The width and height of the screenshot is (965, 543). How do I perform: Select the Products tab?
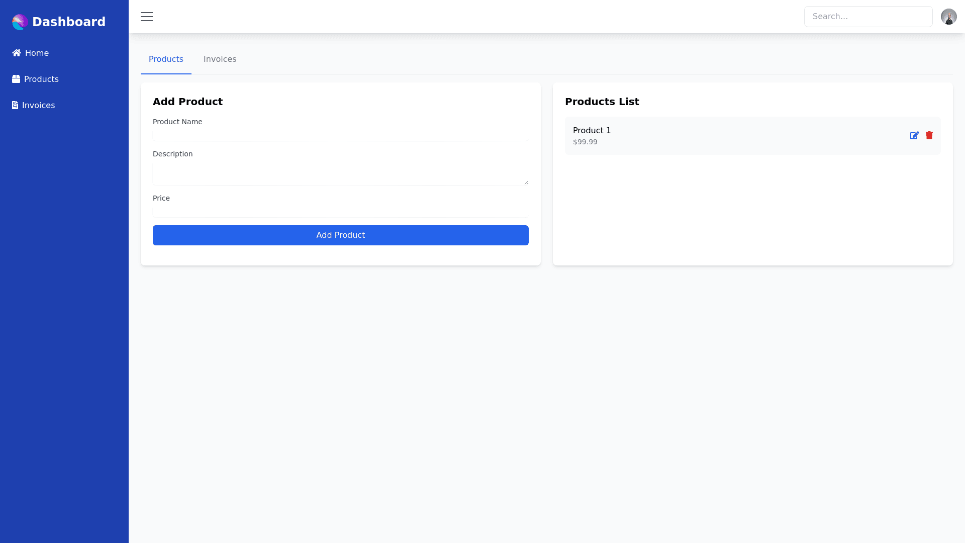166,59
